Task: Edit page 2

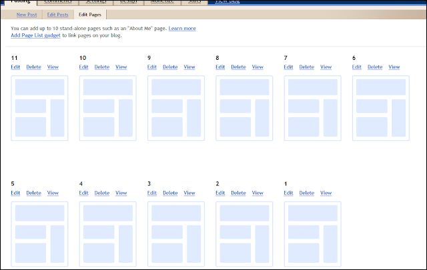Action: click(220, 193)
